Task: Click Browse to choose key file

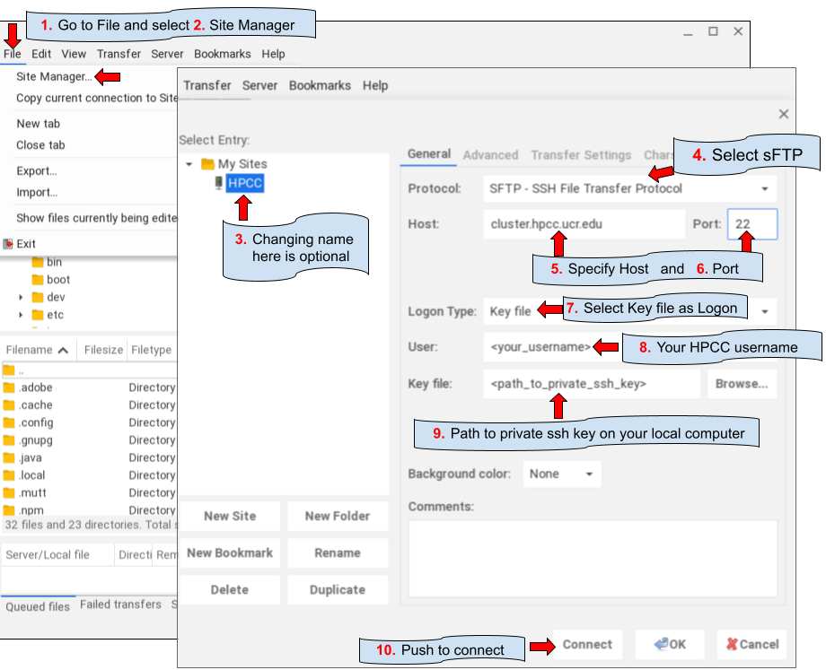Action: click(741, 384)
